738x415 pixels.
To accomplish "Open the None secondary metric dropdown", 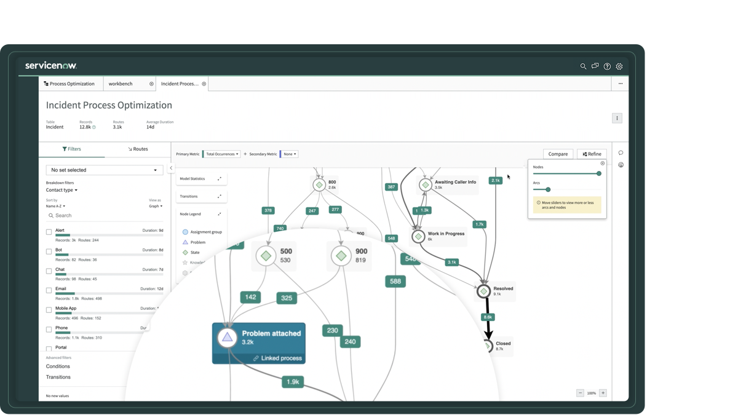I will 290,154.
